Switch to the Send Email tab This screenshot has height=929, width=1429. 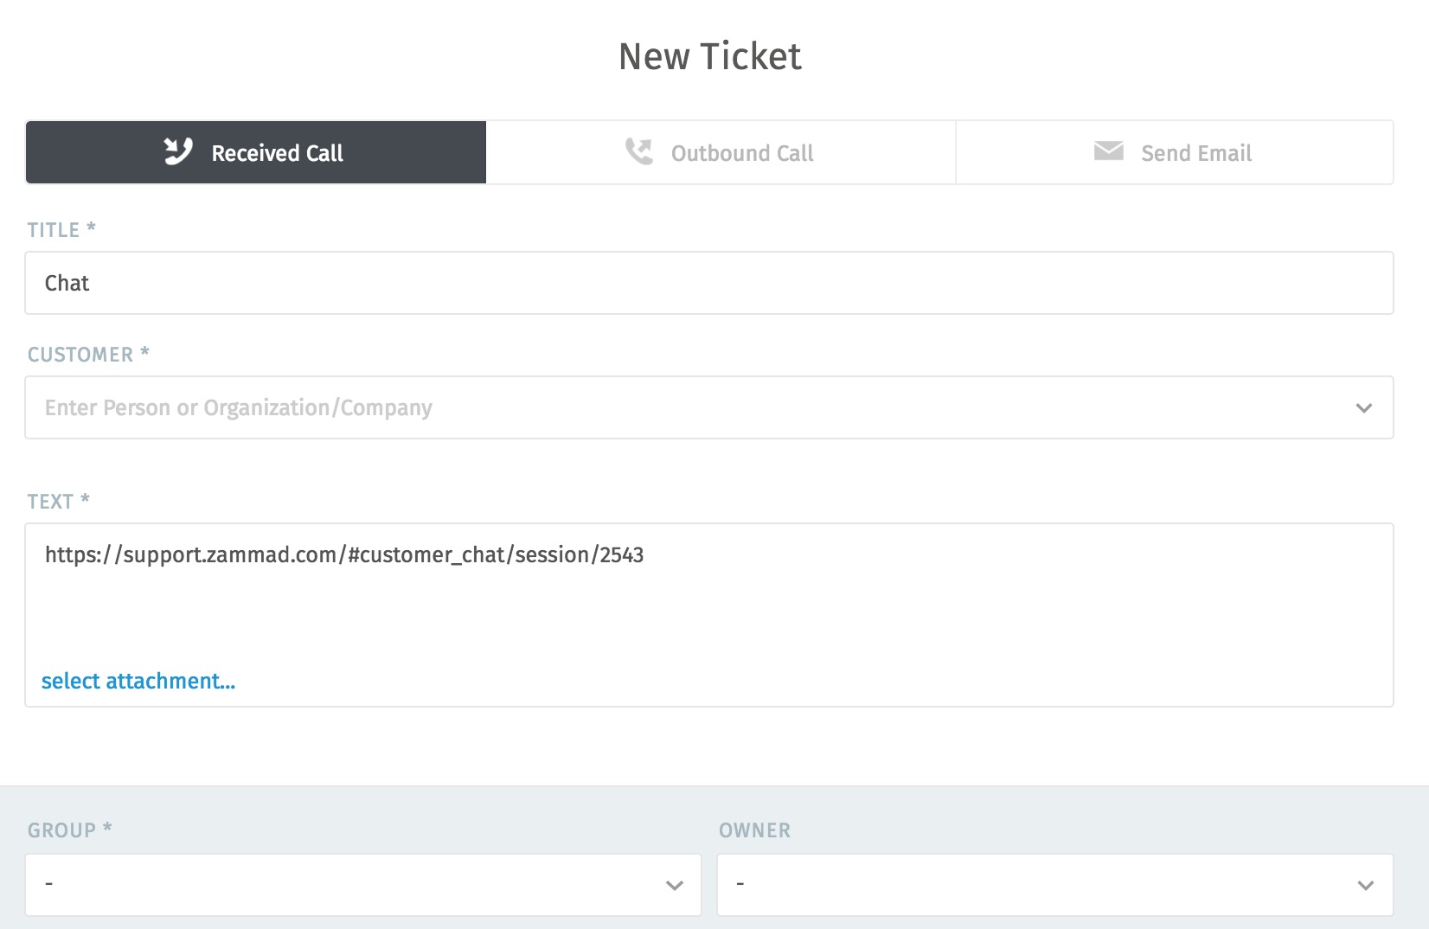[1197, 152]
